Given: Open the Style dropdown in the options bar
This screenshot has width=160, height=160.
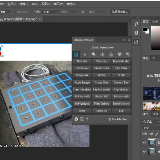Looking at the screenshot, I should [x=50, y=12].
